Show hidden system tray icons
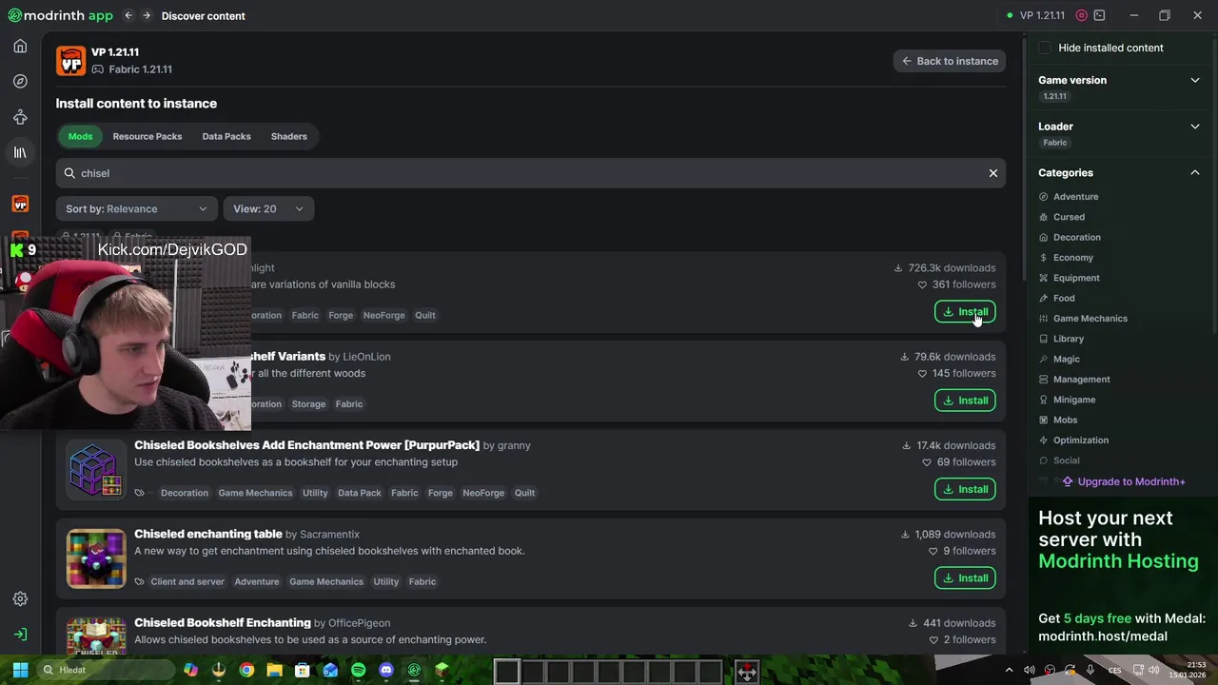This screenshot has height=685, width=1218. [1010, 670]
